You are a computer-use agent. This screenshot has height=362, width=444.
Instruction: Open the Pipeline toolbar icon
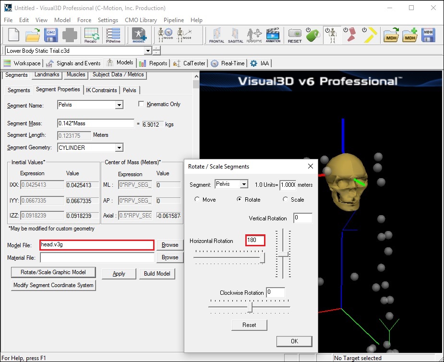(x=113, y=35)
